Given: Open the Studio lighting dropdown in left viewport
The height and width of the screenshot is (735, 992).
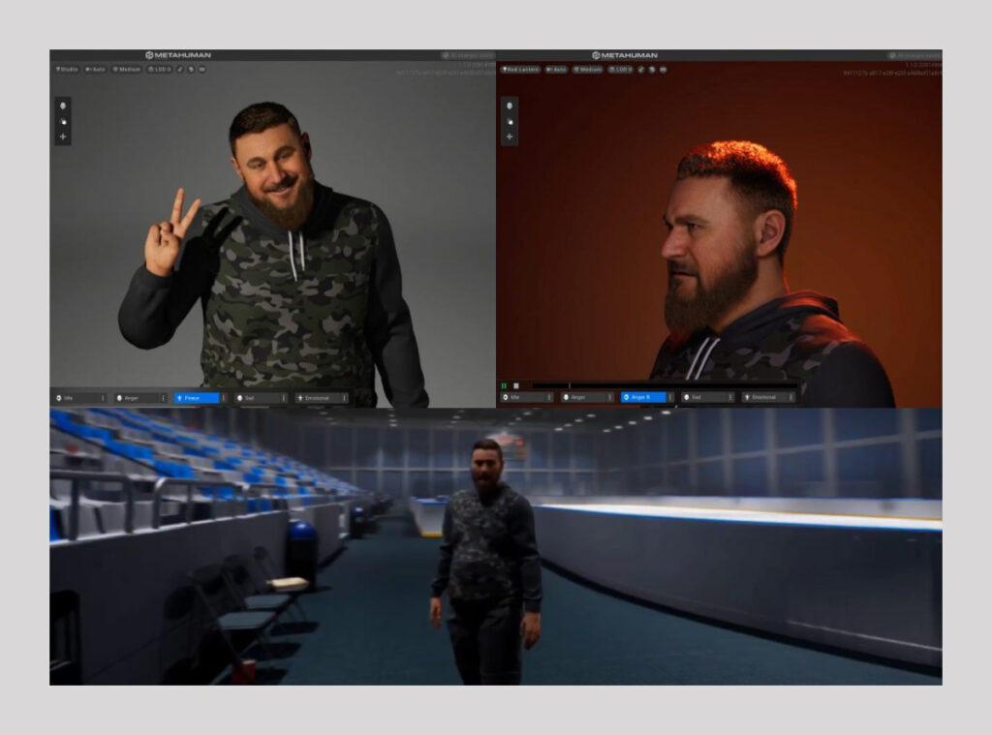Looking at the screenshot, I should coord(68,70).
